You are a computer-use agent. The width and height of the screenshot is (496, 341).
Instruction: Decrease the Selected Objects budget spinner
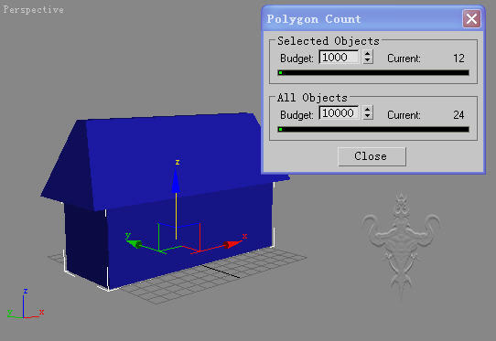[368, 60]
